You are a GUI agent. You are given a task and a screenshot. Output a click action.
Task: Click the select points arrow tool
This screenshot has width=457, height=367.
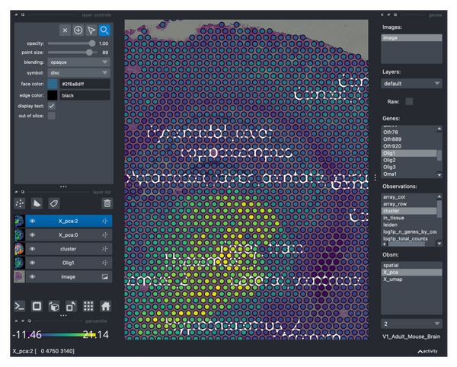click(91, 30)
